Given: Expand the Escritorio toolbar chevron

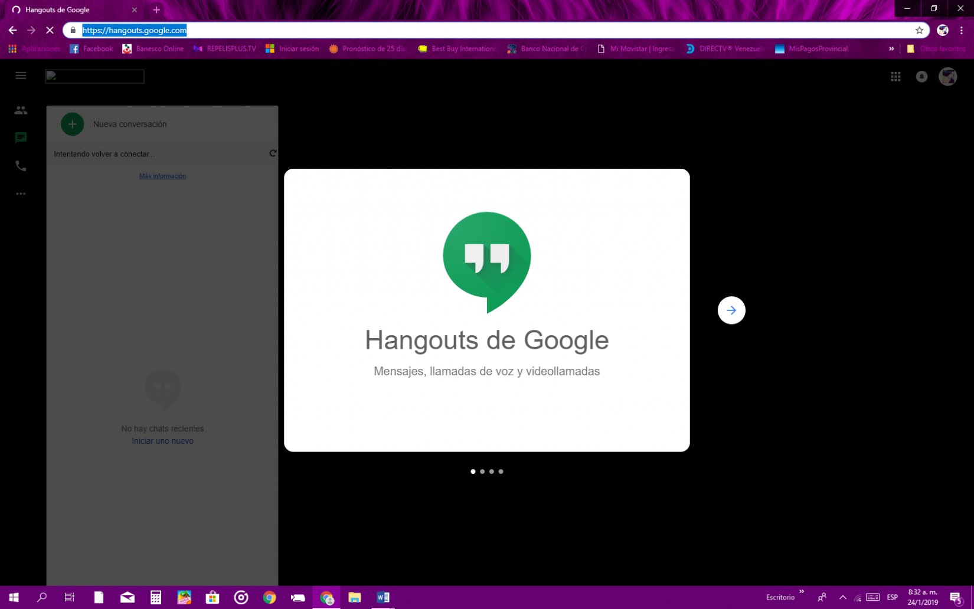Looking at the screenshot, I should [802, 592].
